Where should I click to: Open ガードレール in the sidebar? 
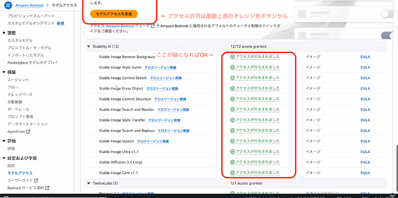click(x=18, y=109)
